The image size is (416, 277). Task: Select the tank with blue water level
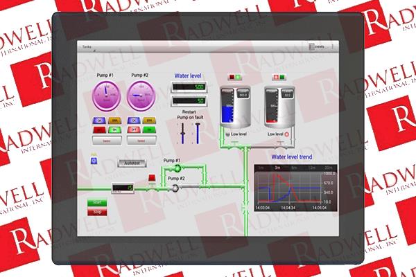[x=235, y=107]
